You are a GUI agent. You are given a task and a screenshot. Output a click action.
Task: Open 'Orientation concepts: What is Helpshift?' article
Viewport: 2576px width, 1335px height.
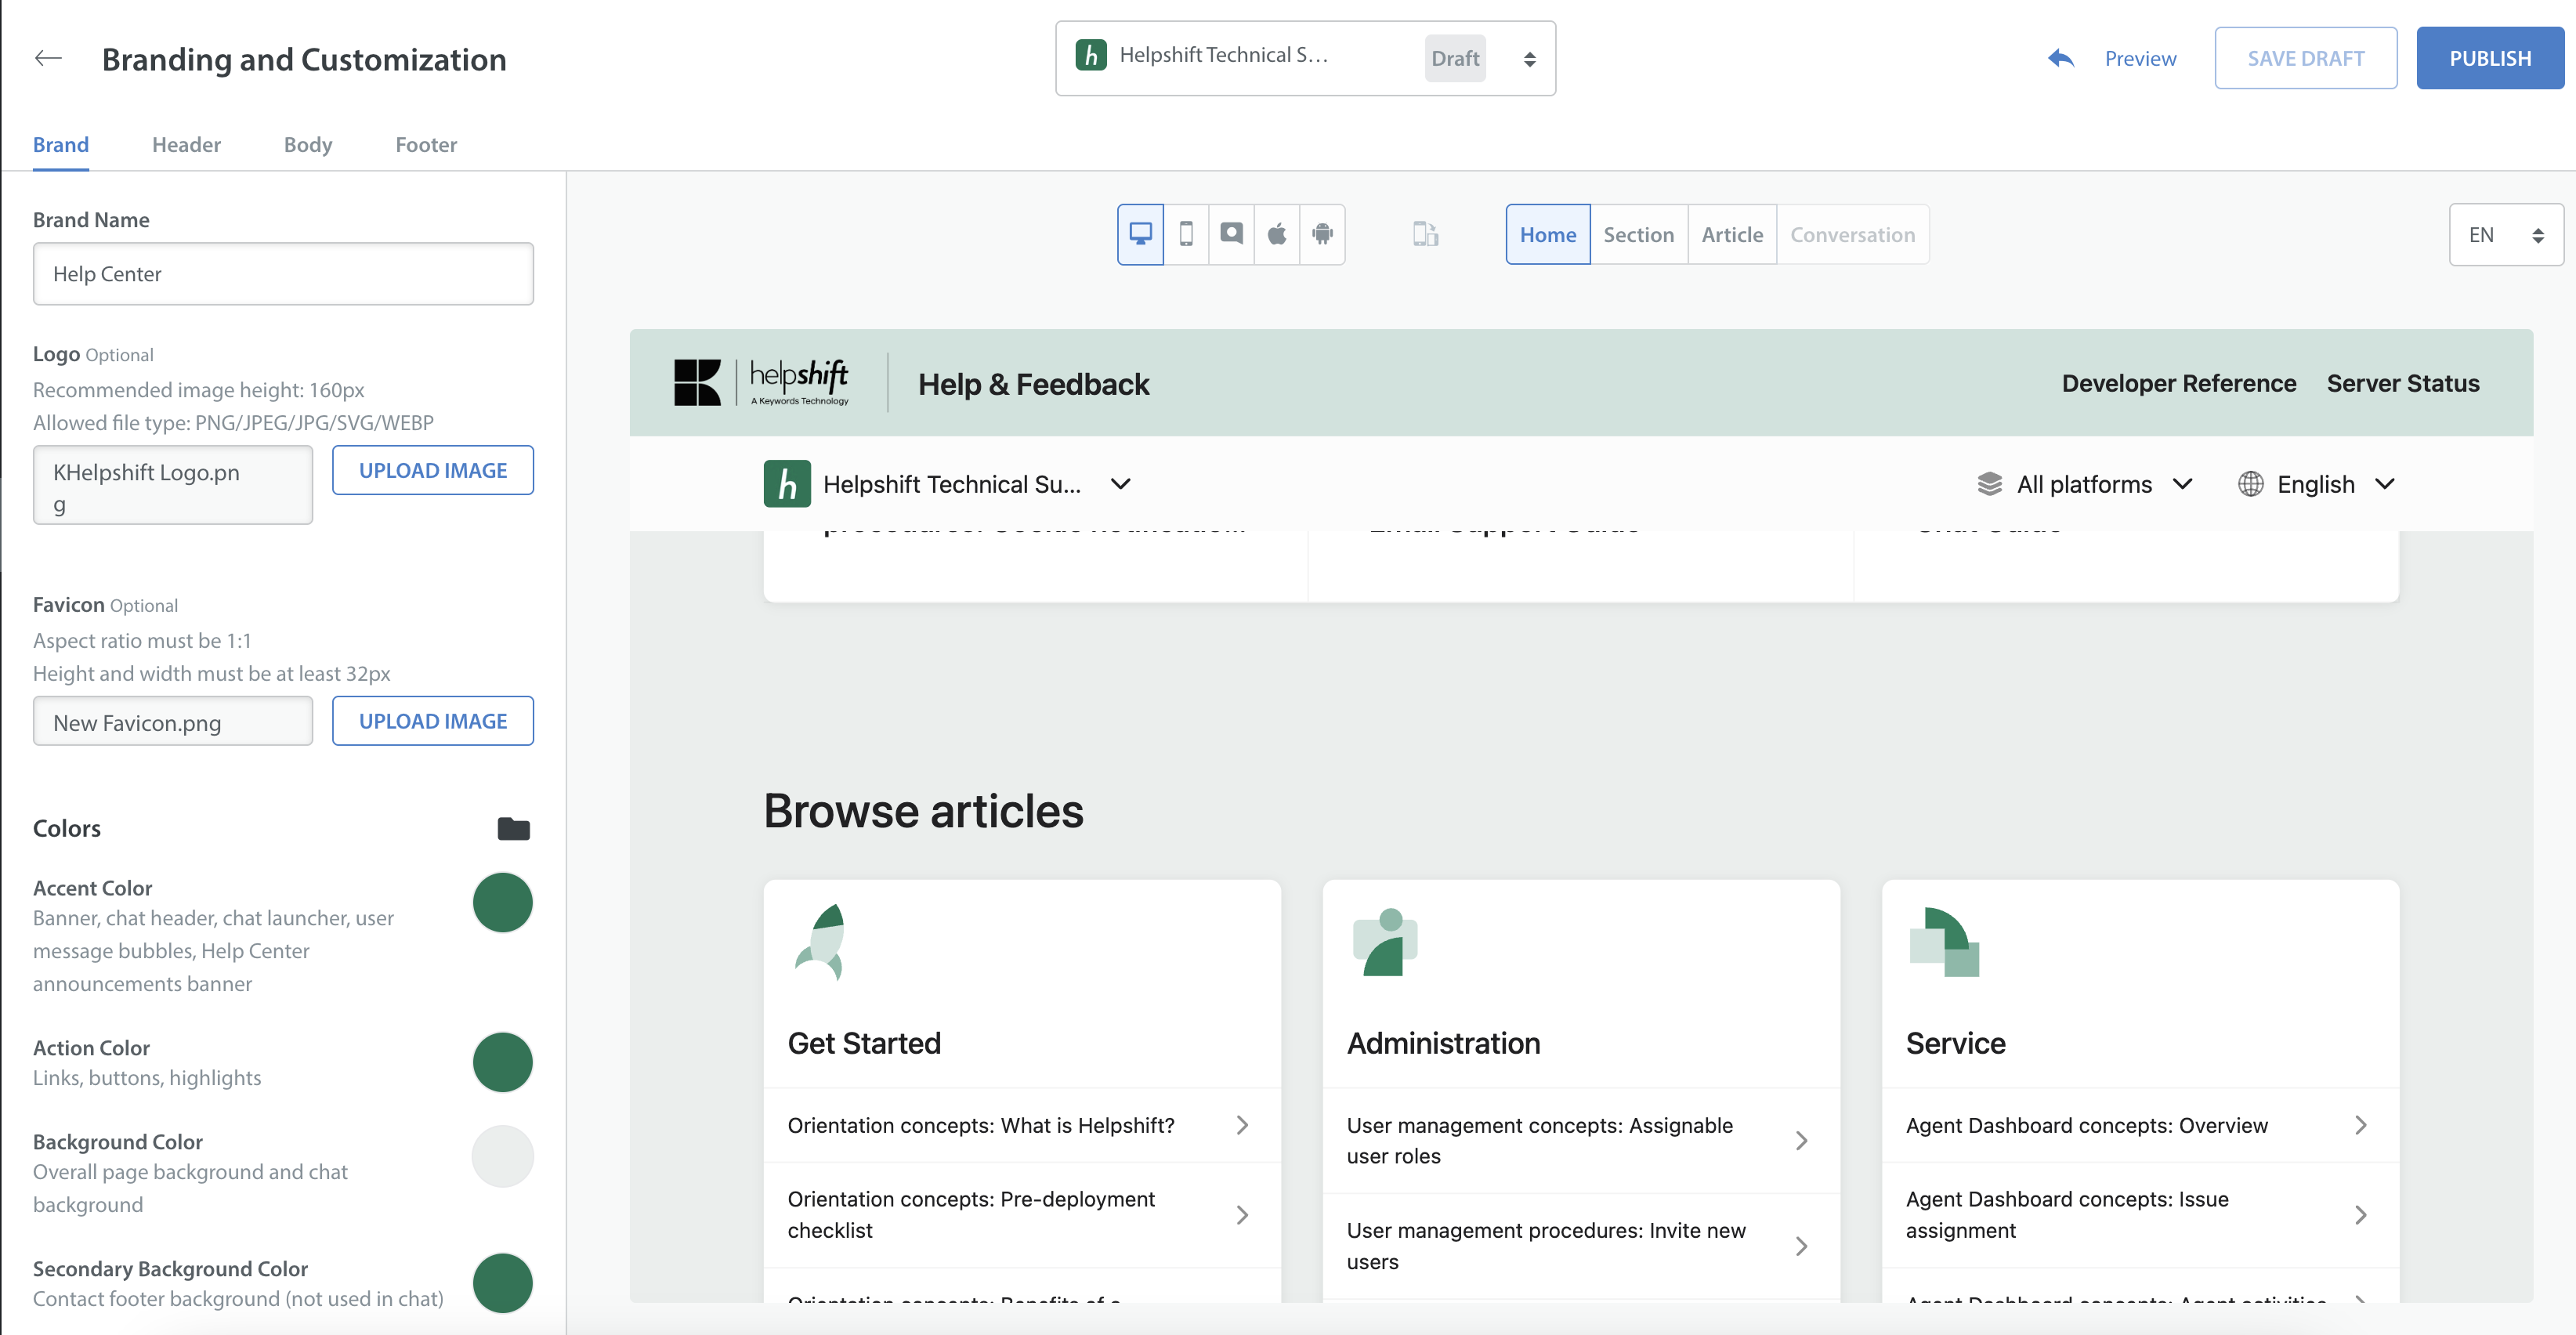point(1022,1125)
